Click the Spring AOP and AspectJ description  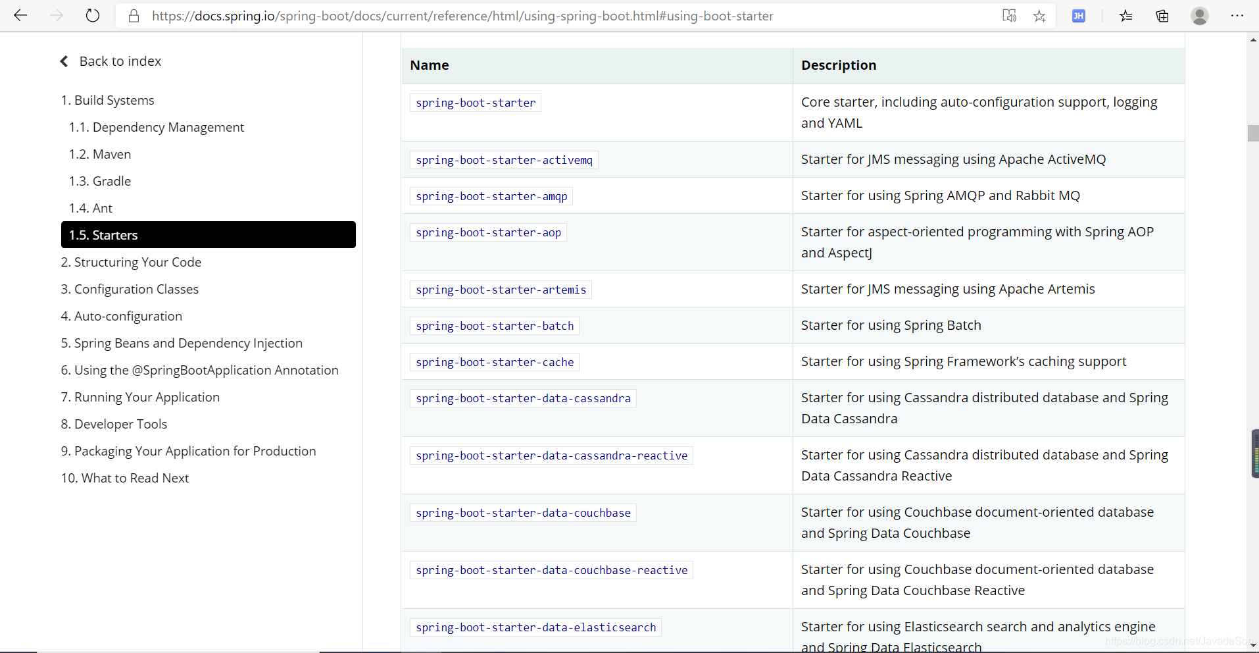point(977,242)
